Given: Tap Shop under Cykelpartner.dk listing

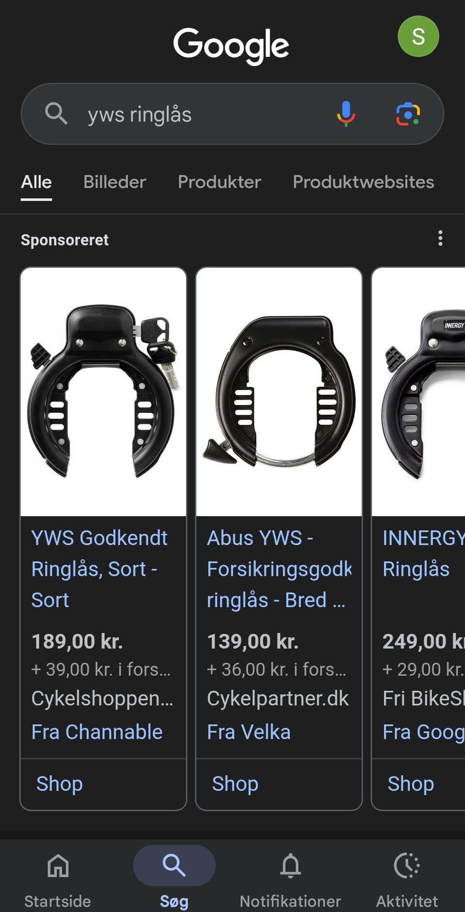Looking at the screenshot, I should click(235, 784).
